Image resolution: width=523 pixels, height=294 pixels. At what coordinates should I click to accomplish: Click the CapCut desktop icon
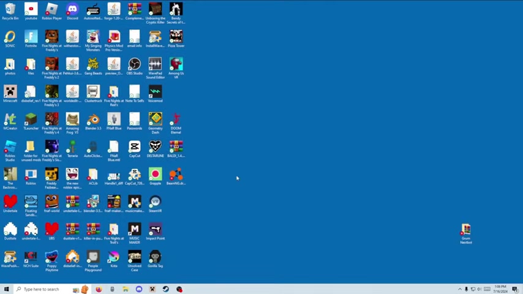(x=134, y=147)
